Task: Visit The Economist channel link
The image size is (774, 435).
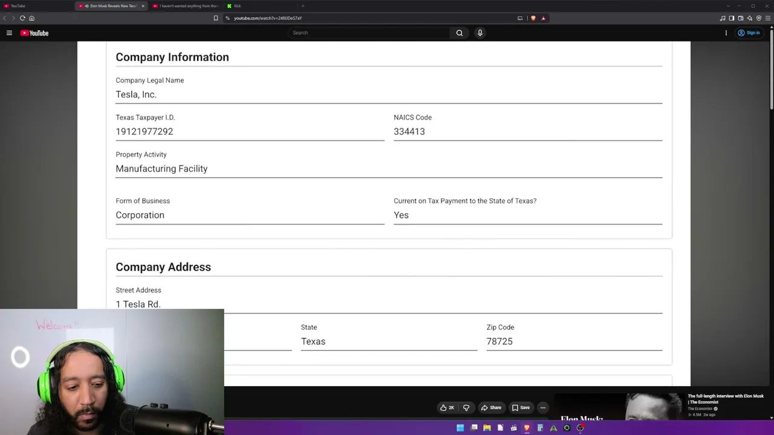Action: (700, 409)
